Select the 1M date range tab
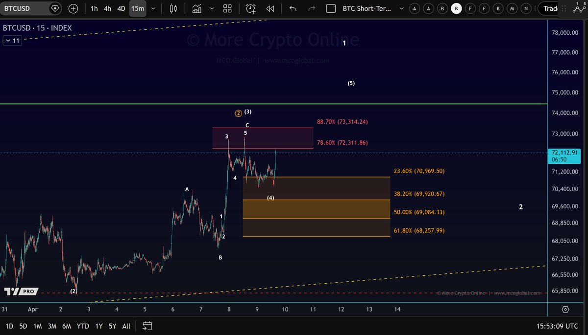The image size is (588, 335). click(37, 326)
